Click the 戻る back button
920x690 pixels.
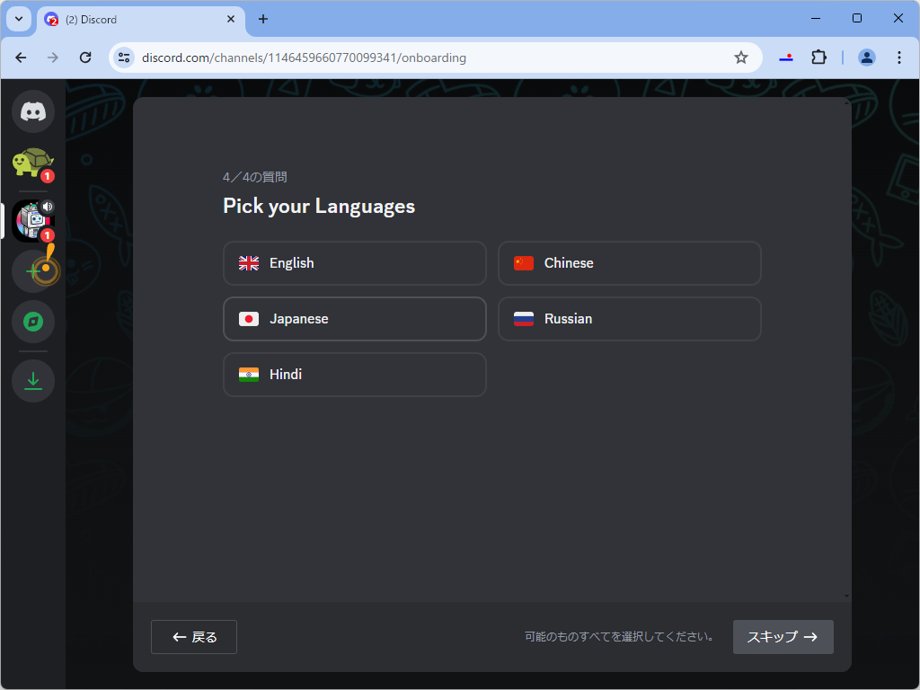coord(193,636)
